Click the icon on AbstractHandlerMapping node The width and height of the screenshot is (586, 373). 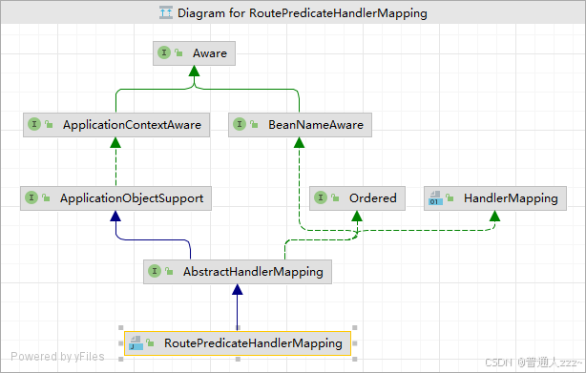(x=155, y=271)
